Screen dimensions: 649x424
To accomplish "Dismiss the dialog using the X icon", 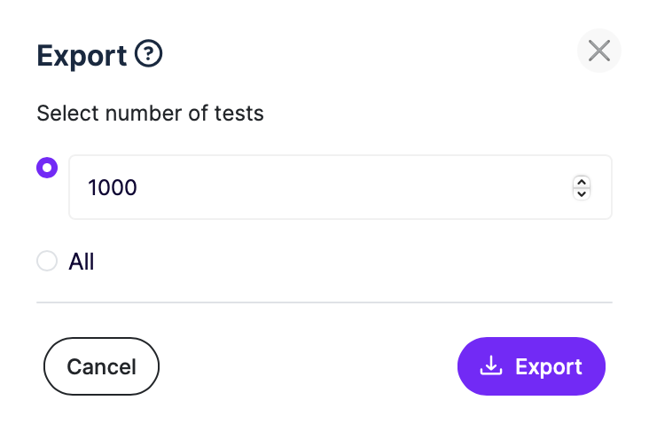I will click(x=599, y=51).
